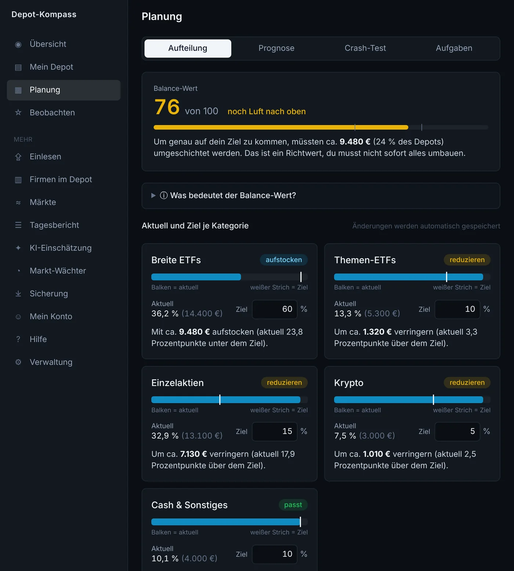The width and height of the screenshot is (514, 571).
Task: Go to Markt-Wächter in the sidebar
Action: [x=64, y=271]
